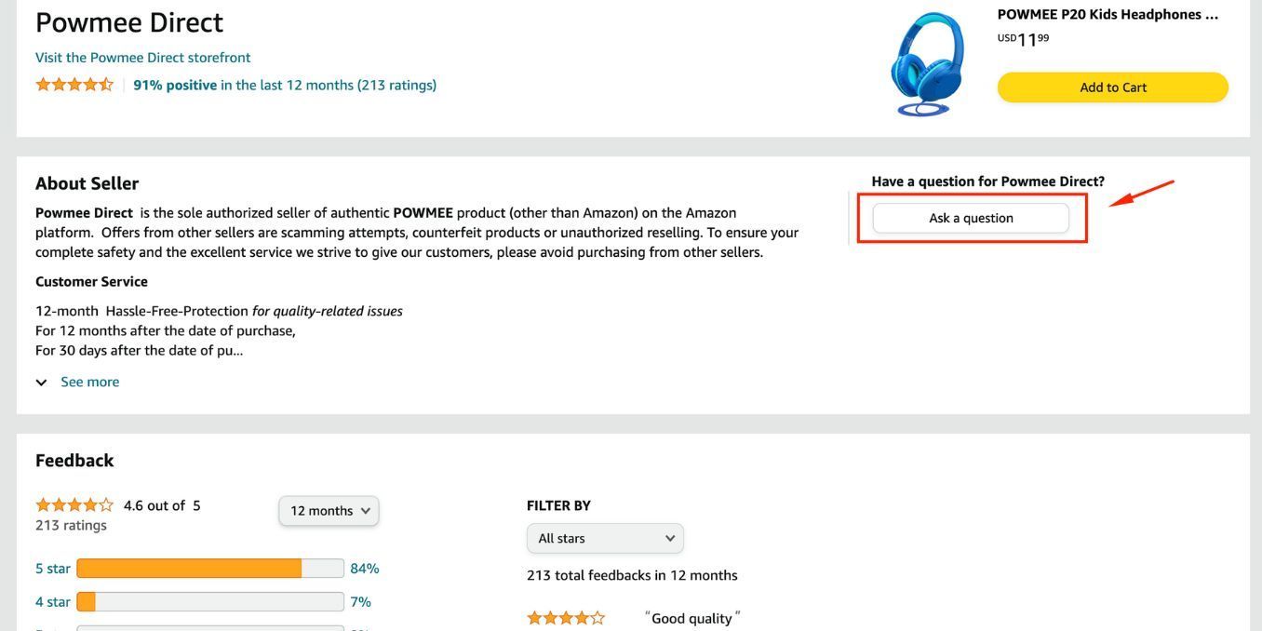The height and width of the screenshot is (631, 1262).
Task: Select the 84% percentage link
Action: click(x=365, y=569)
